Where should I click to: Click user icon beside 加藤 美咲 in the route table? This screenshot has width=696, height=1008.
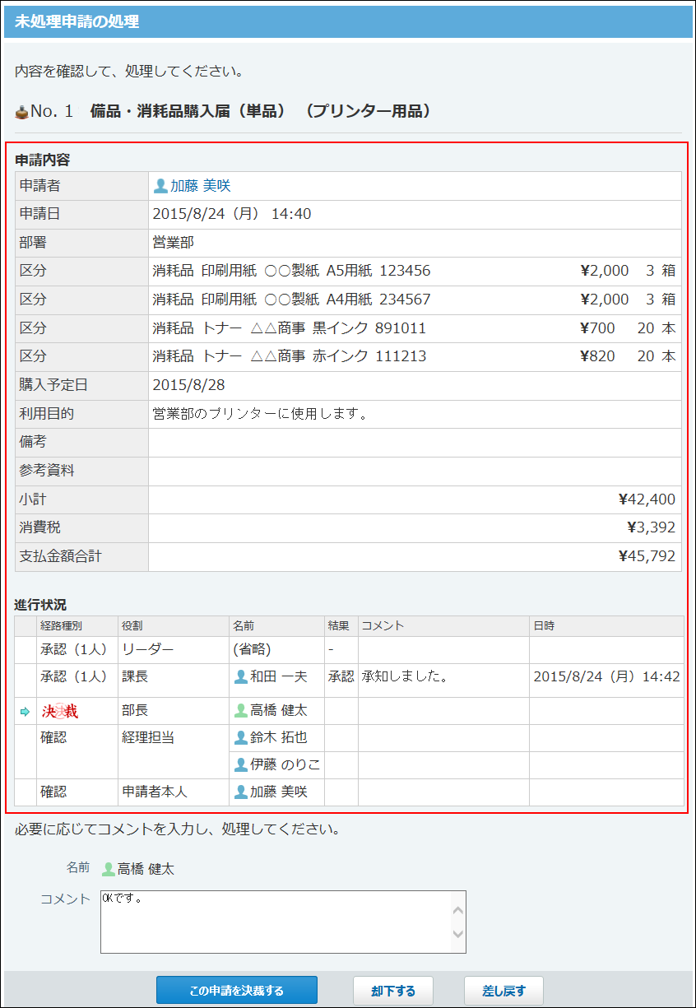tap(241, 792)
